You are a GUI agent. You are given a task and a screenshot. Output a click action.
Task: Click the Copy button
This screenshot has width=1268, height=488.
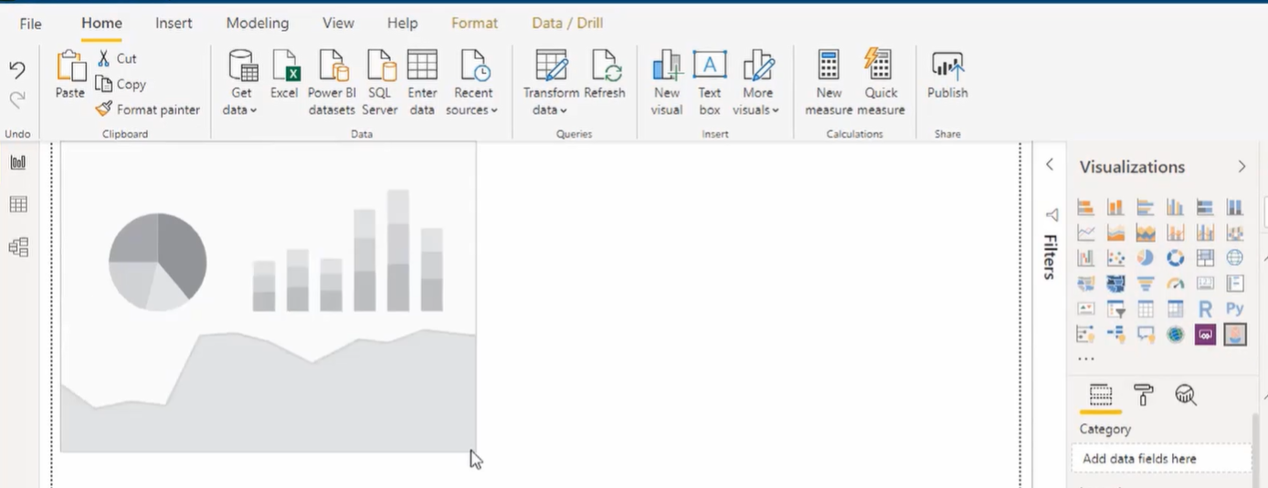coord(121,84)
